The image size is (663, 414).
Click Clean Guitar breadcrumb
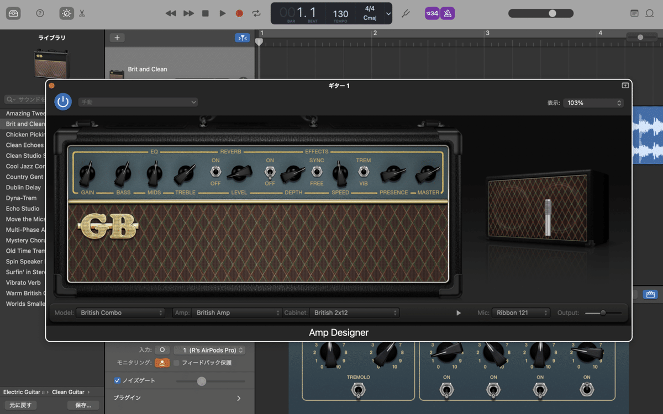pos(68,392)
